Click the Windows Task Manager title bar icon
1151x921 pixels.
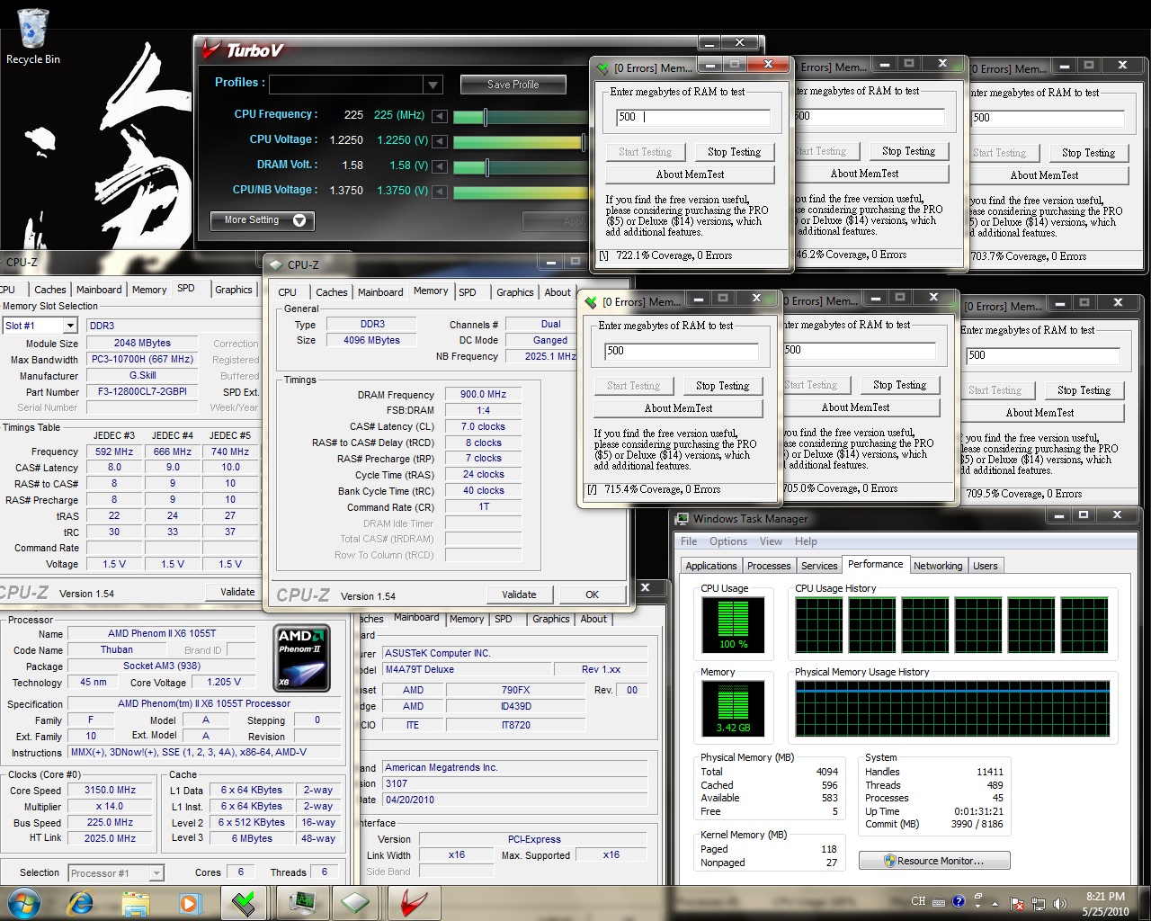click(x=683, y=518)
